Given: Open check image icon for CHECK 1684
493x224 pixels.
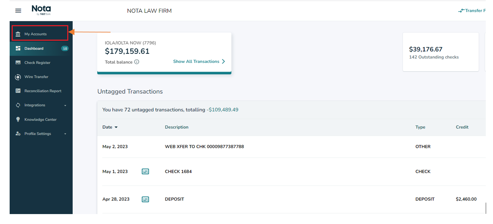Looking at the screenshot, I should tap(145, 172).
